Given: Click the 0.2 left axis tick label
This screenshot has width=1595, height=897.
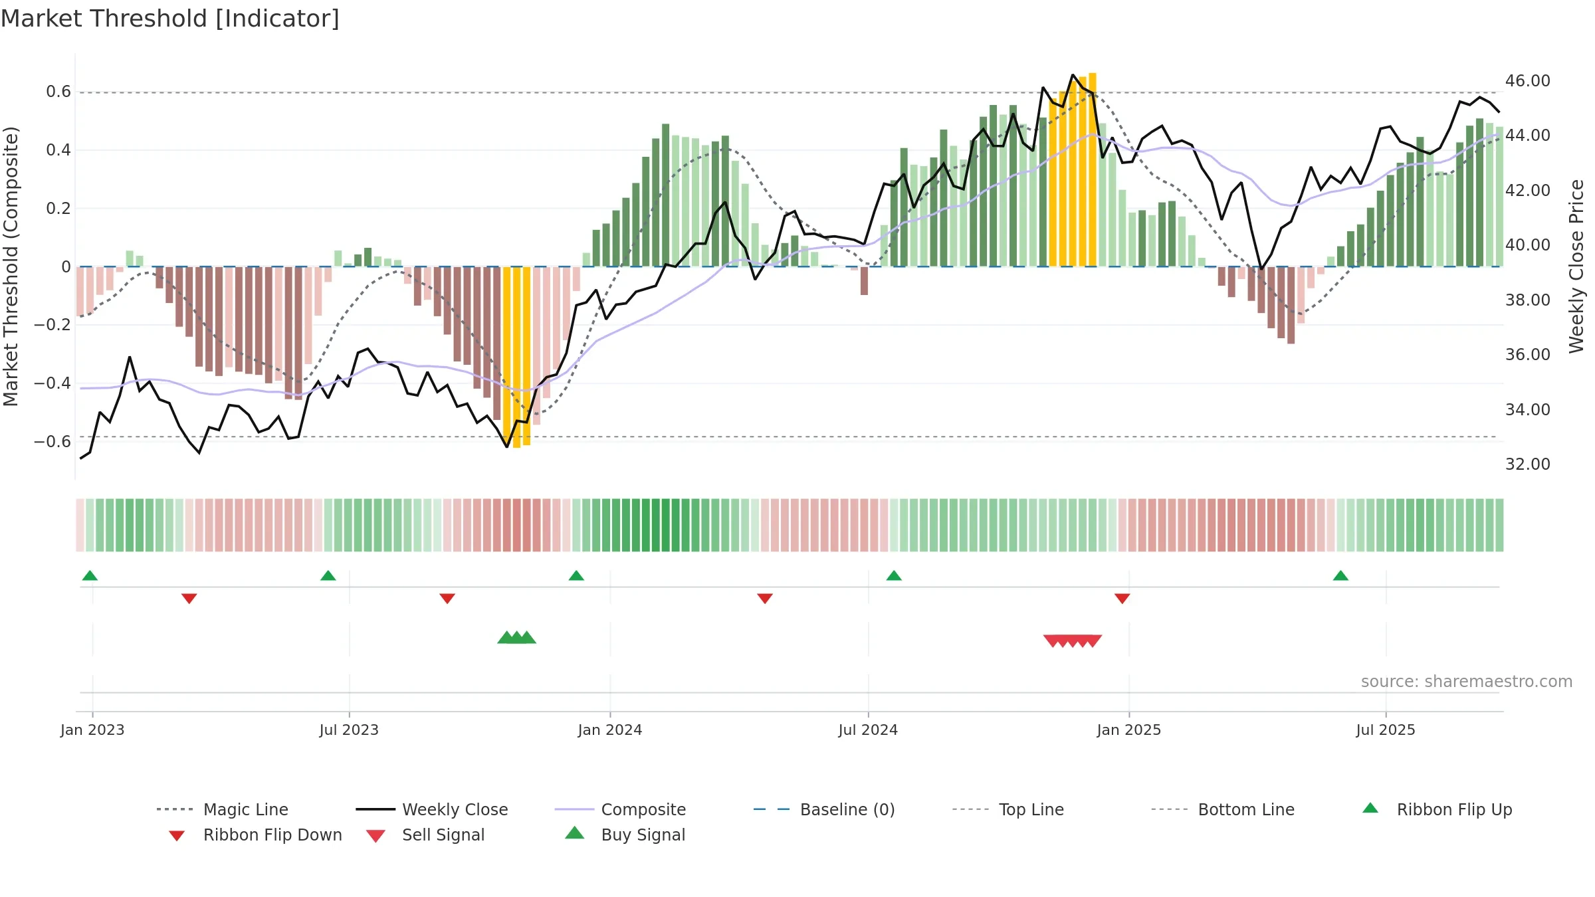Looking at the screenshot, I should coord(58,209).
